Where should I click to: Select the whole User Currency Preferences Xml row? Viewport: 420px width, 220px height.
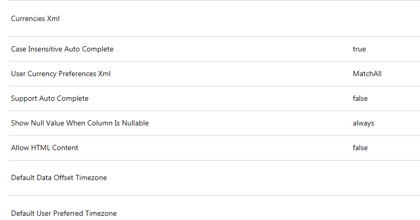click(x=211, y=74)
